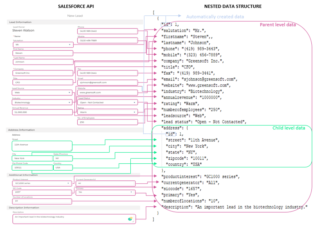Click the JSON line "rating": "Warm"
This screenshot has height=230, width=323.
pos(180,104)
